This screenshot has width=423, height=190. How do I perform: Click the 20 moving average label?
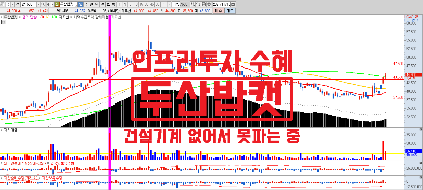42,17
